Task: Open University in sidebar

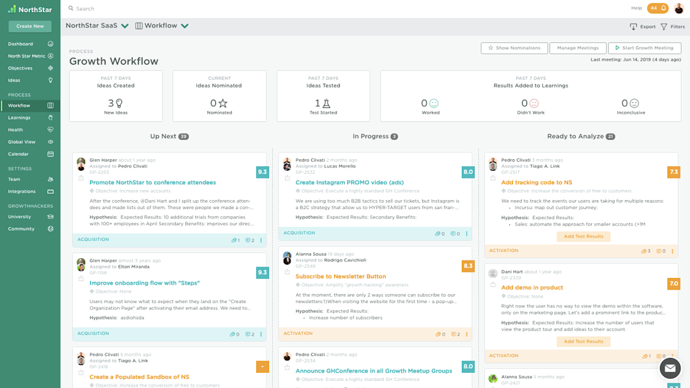Action: coord(31,217)
